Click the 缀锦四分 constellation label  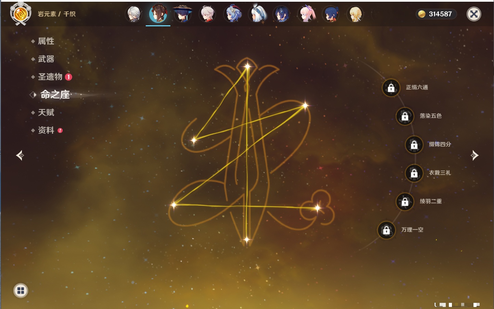pos(440,144)
